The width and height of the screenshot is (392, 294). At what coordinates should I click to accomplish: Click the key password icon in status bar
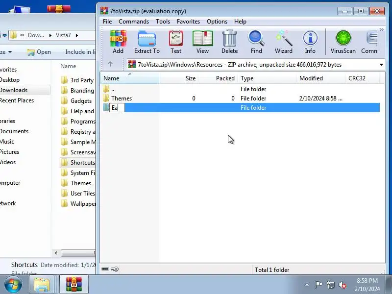(115, 269)
